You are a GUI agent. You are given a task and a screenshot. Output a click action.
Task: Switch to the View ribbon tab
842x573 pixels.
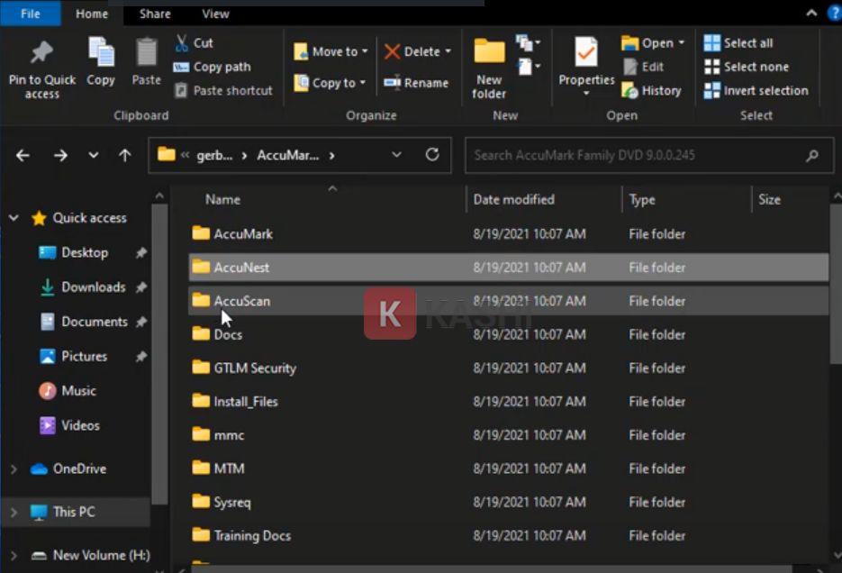215,14
